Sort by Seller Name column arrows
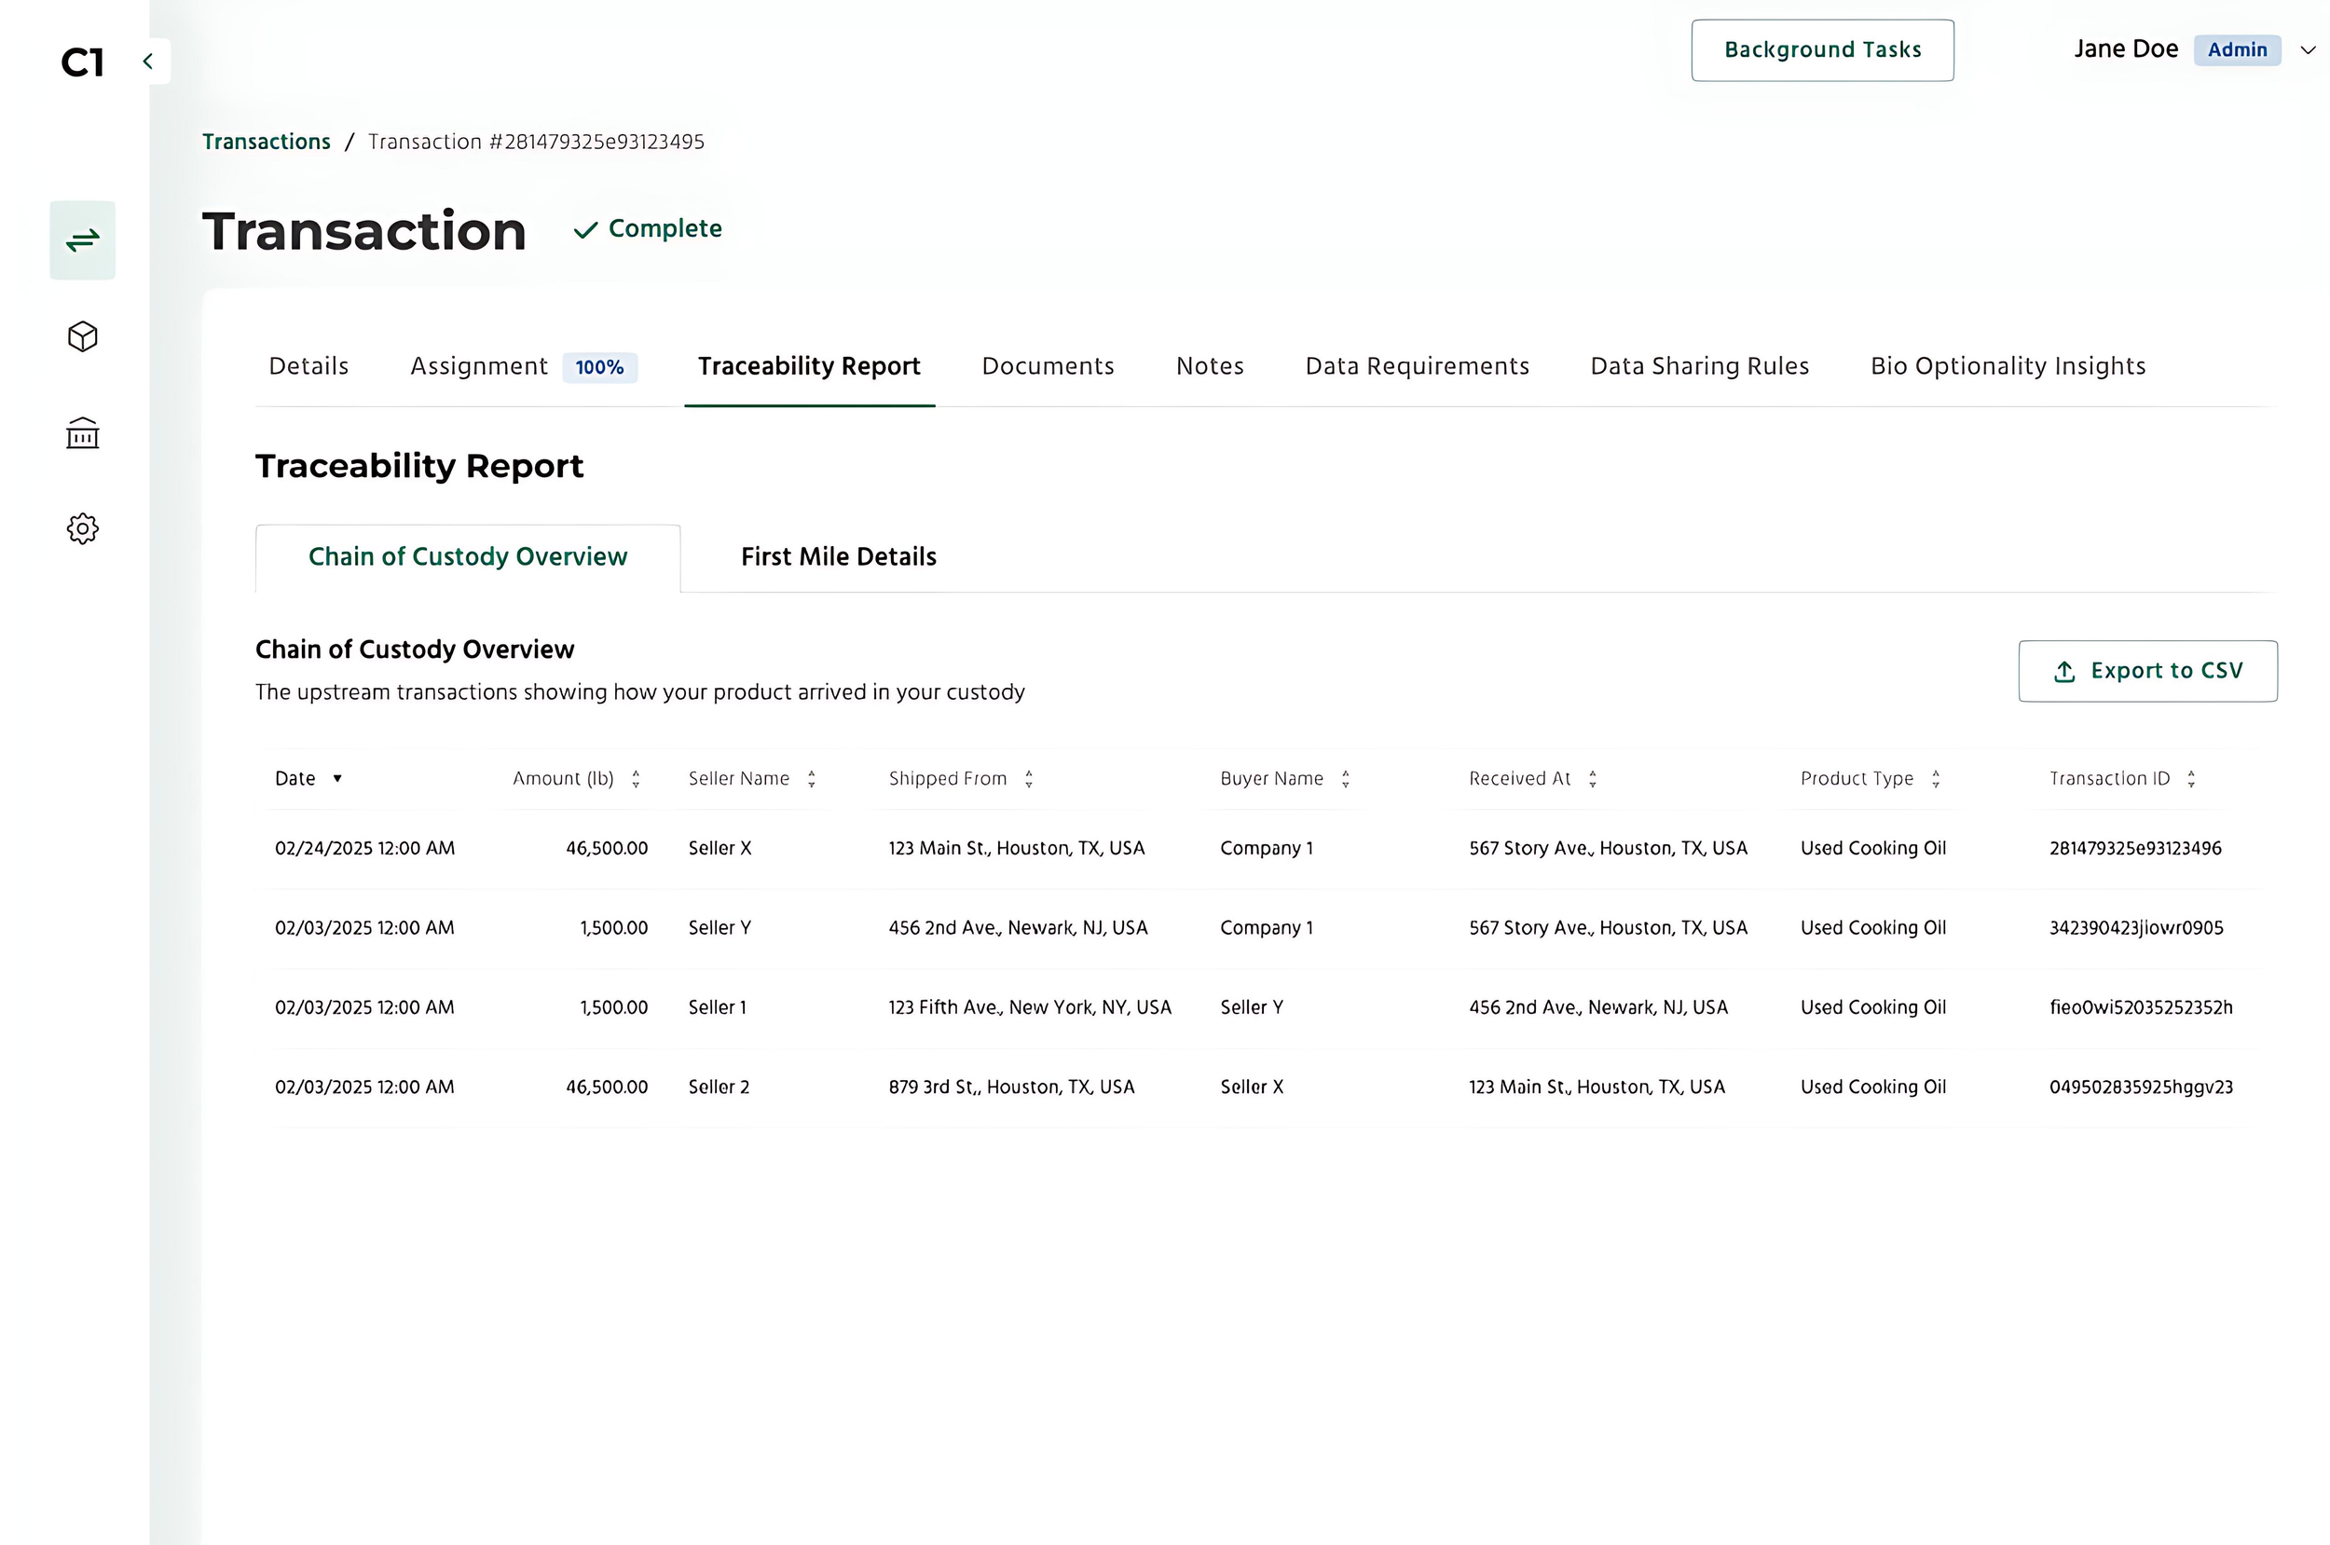The image size is (2330, 1545). pyautogui.click(x=812, y=779)
